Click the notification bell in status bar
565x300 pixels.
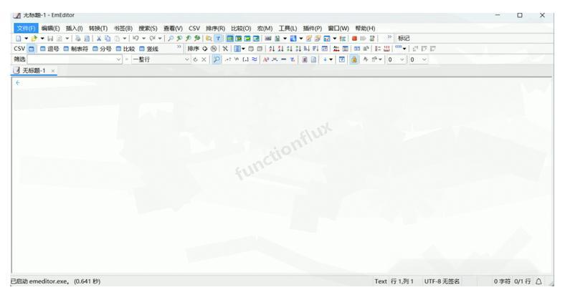pyautogui.click(x=538, y=281)
